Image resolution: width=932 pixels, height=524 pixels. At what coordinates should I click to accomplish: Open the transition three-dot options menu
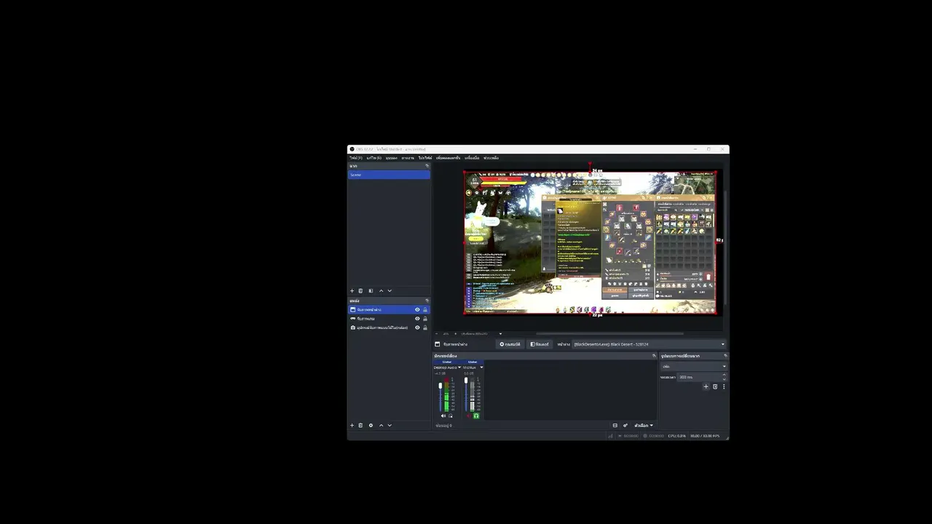coord(723,386)
